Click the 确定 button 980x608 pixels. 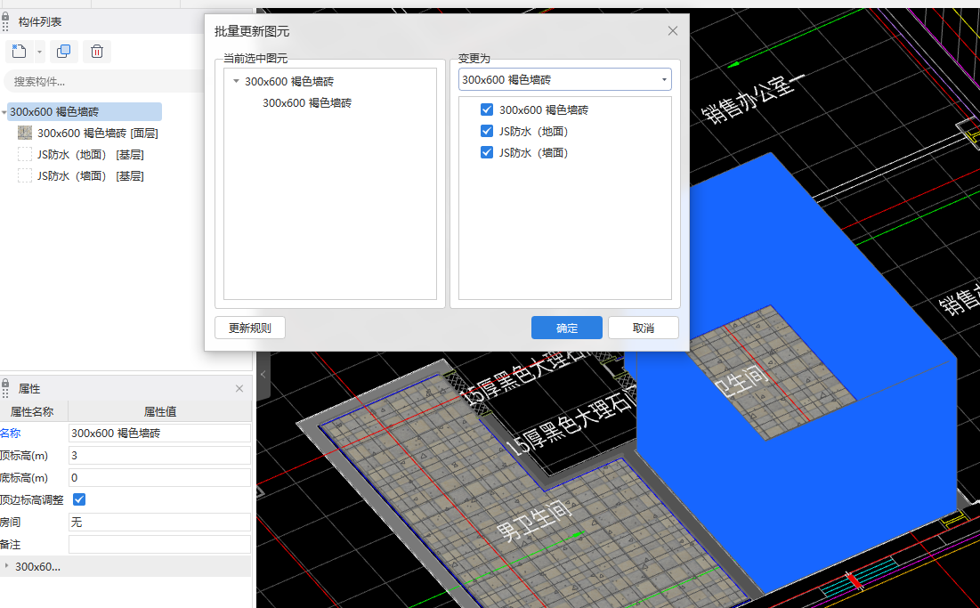click(566, 328)
